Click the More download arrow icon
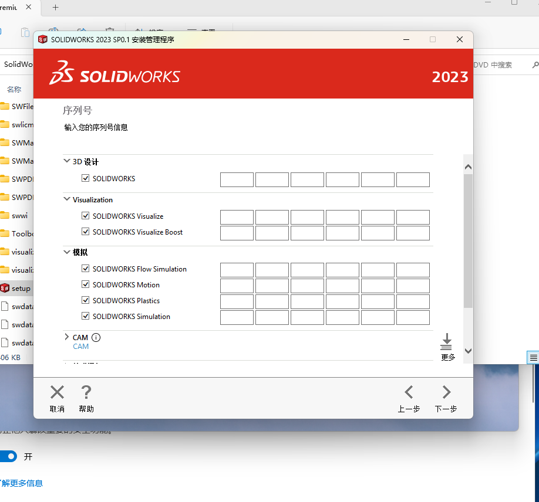Viewport: 539px width, 502px height. tap(447, 342)
